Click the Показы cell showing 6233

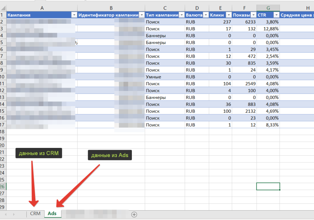244,22
